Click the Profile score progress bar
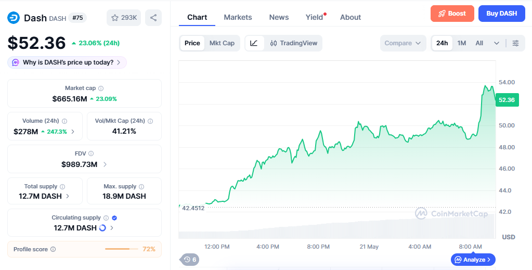Viewport: 532px width, 270px height. (122, 249)
